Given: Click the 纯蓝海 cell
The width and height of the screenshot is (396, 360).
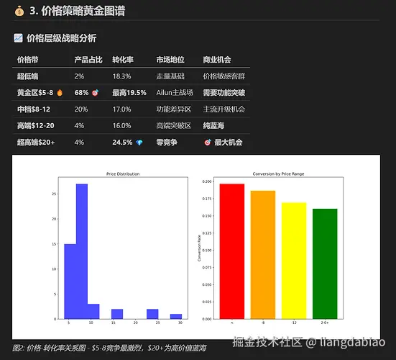Looking at the screenshot, I should (x=213, y=126).
